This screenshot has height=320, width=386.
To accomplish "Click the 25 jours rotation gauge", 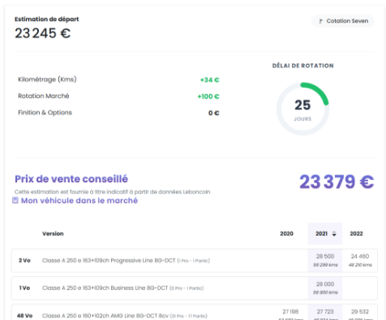I will point(302,109).
